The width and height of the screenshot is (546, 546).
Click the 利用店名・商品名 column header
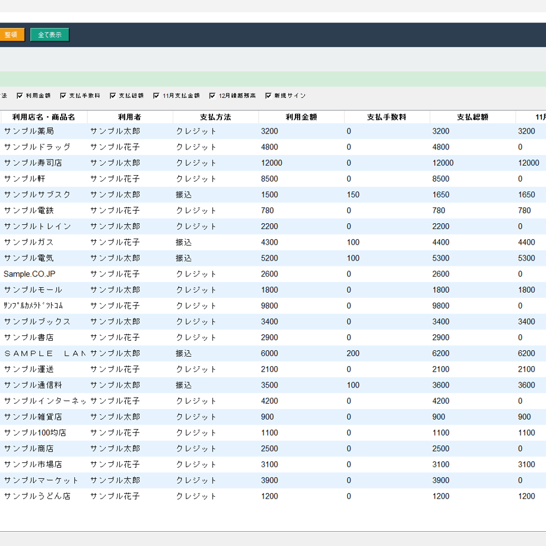(44, 117)
